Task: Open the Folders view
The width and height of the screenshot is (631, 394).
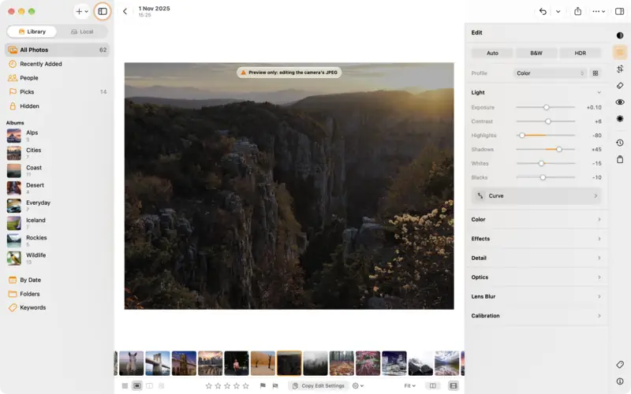Action: click(57, 294)
